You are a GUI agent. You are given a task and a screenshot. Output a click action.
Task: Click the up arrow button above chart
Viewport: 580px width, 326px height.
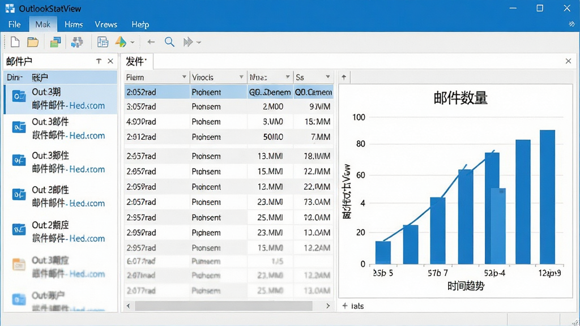344,77
